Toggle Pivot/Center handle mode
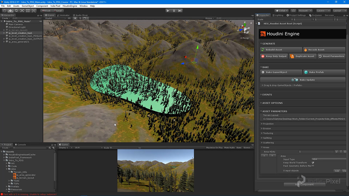This screenshot has height=196, width=349. click(46, 11)
